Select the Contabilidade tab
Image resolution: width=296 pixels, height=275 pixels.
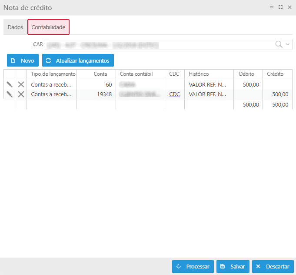click(x=48, y=27)
